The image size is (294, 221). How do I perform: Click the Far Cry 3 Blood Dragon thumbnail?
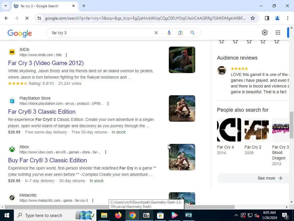click(281, 130)
